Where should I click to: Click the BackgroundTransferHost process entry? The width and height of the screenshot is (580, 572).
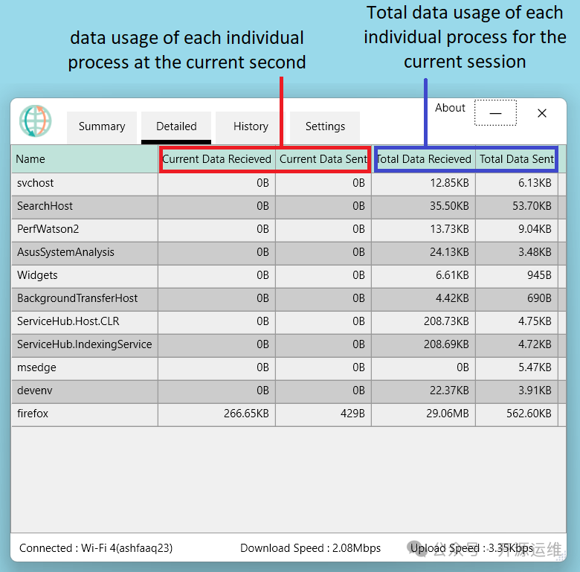click(x=77, y=298)
